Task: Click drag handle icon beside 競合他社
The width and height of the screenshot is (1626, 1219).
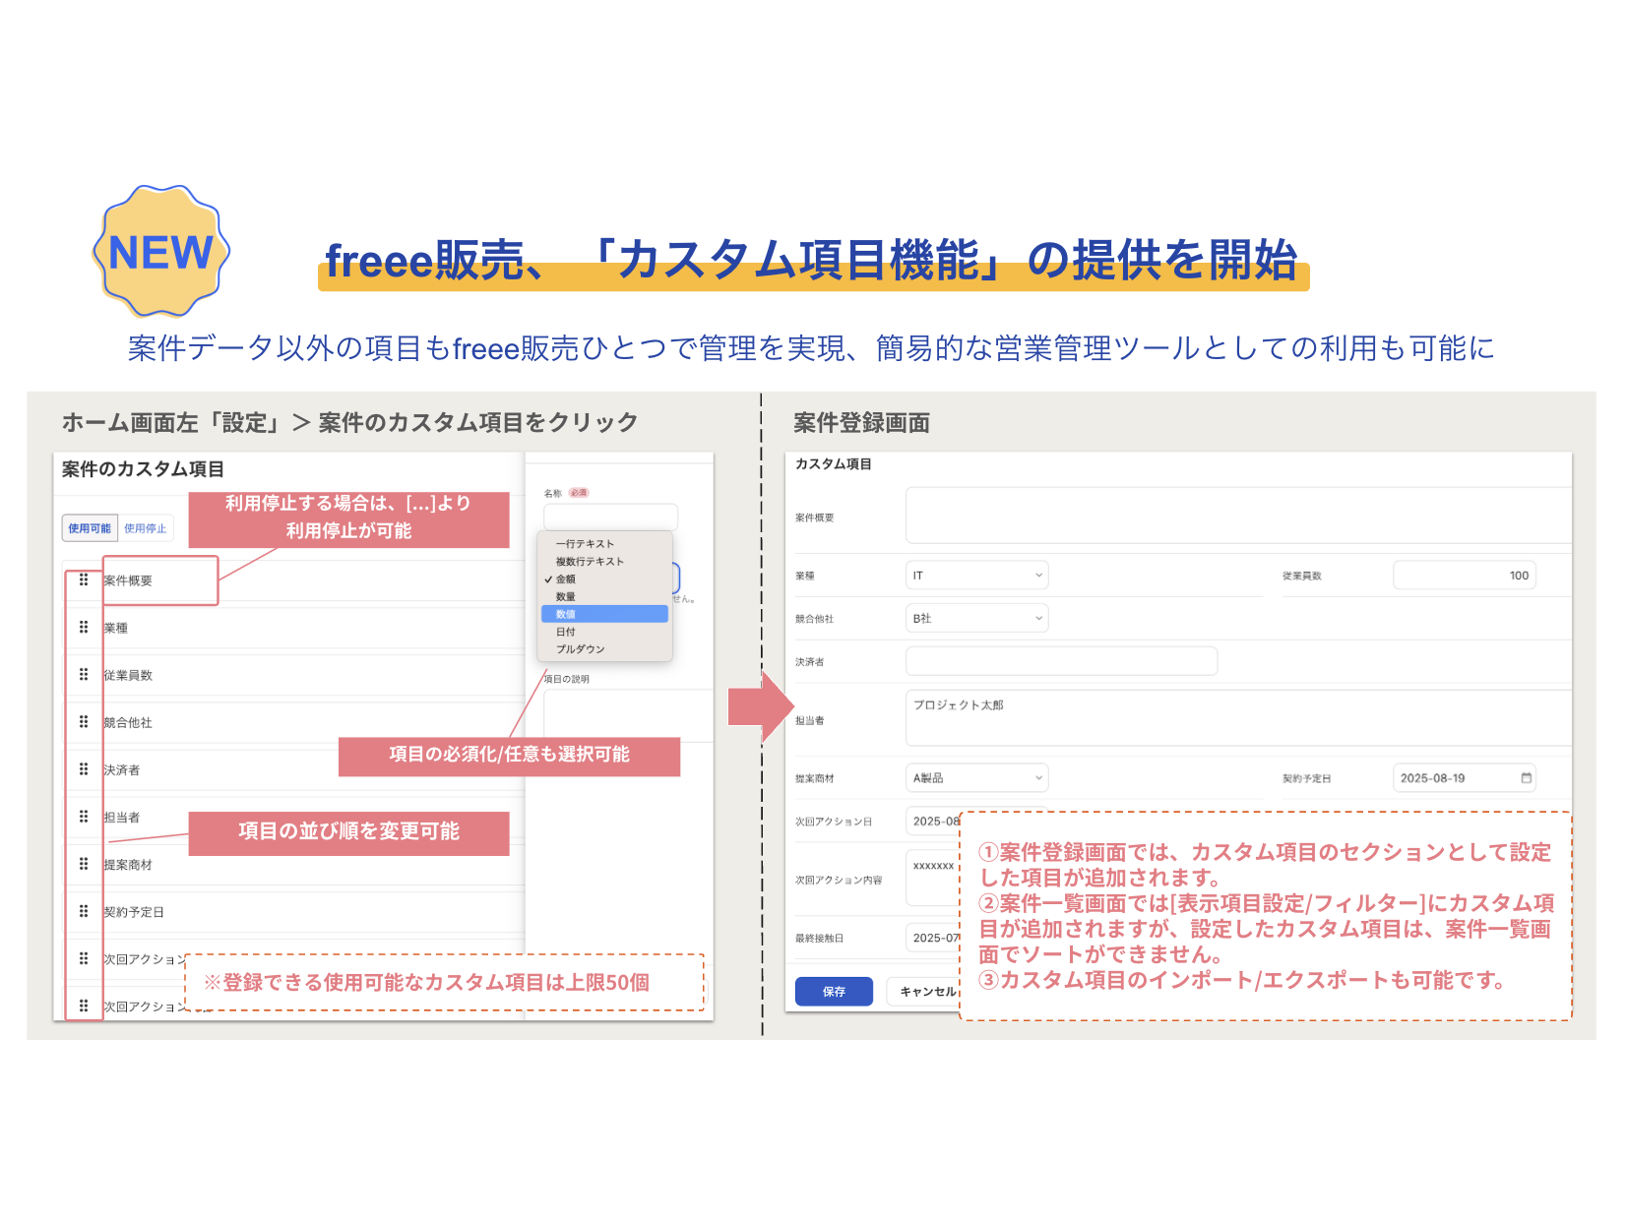Action: pyautogui.click(x=84, y=721)
